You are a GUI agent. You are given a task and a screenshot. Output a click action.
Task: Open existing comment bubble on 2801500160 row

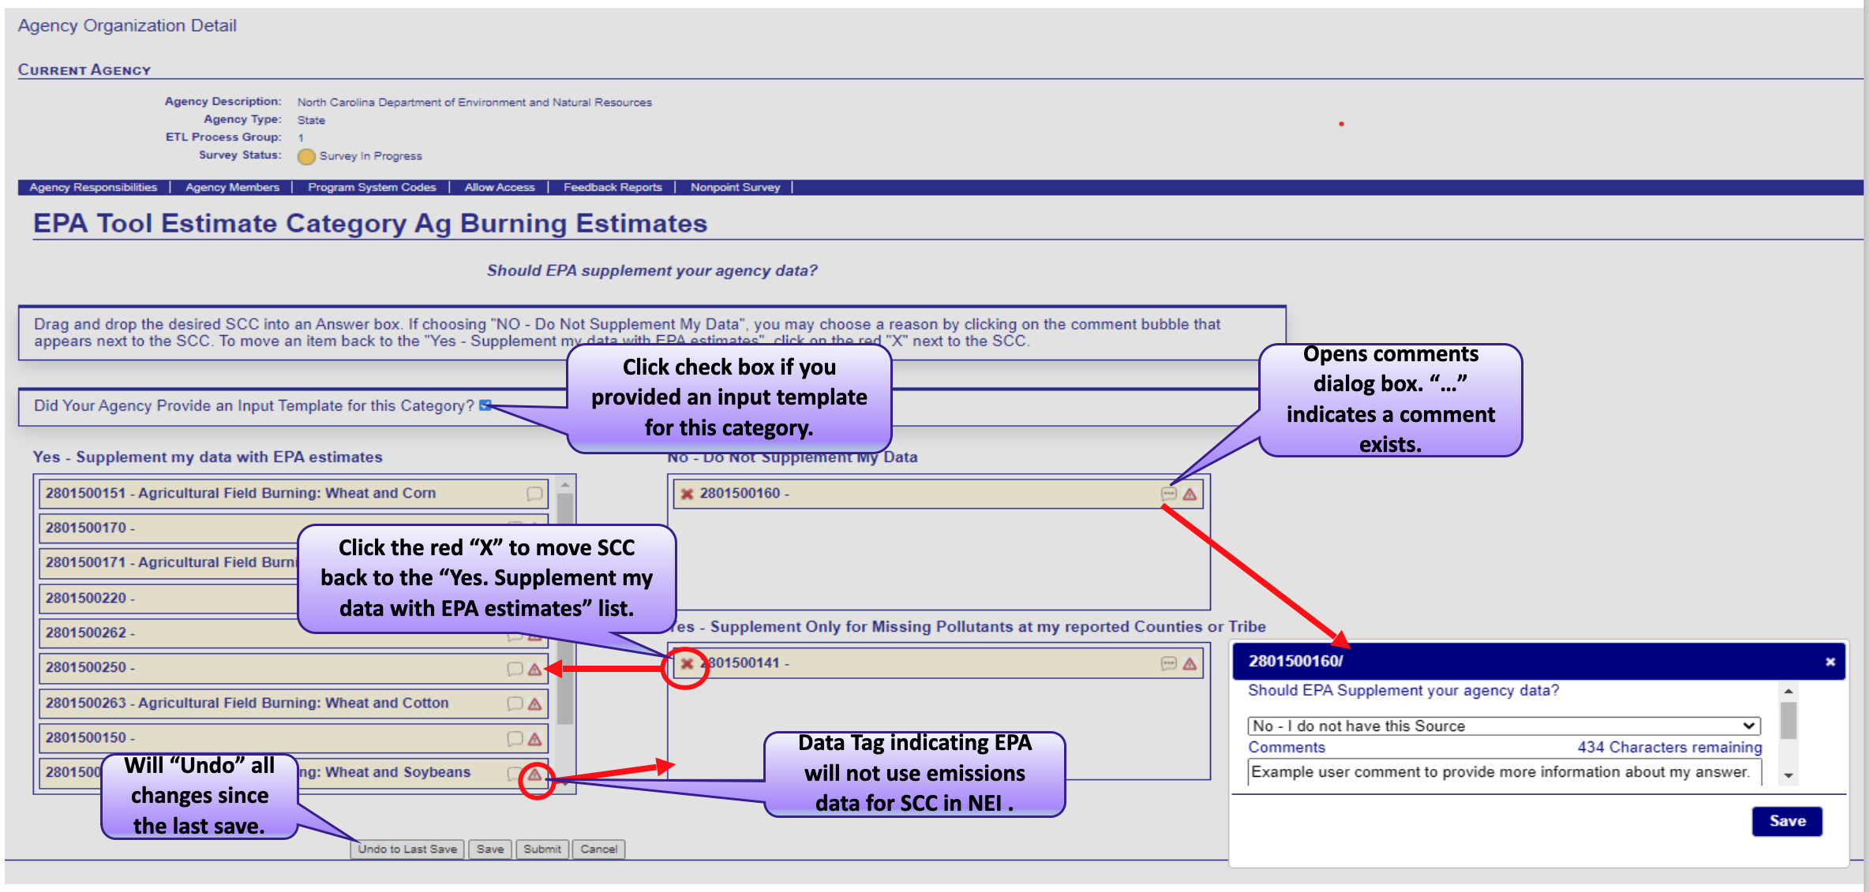click(x=1168, y=494)
